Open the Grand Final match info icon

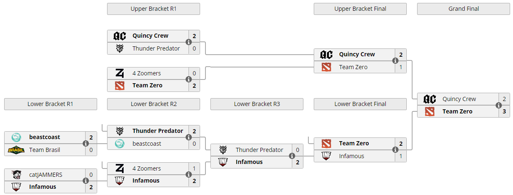499,105
